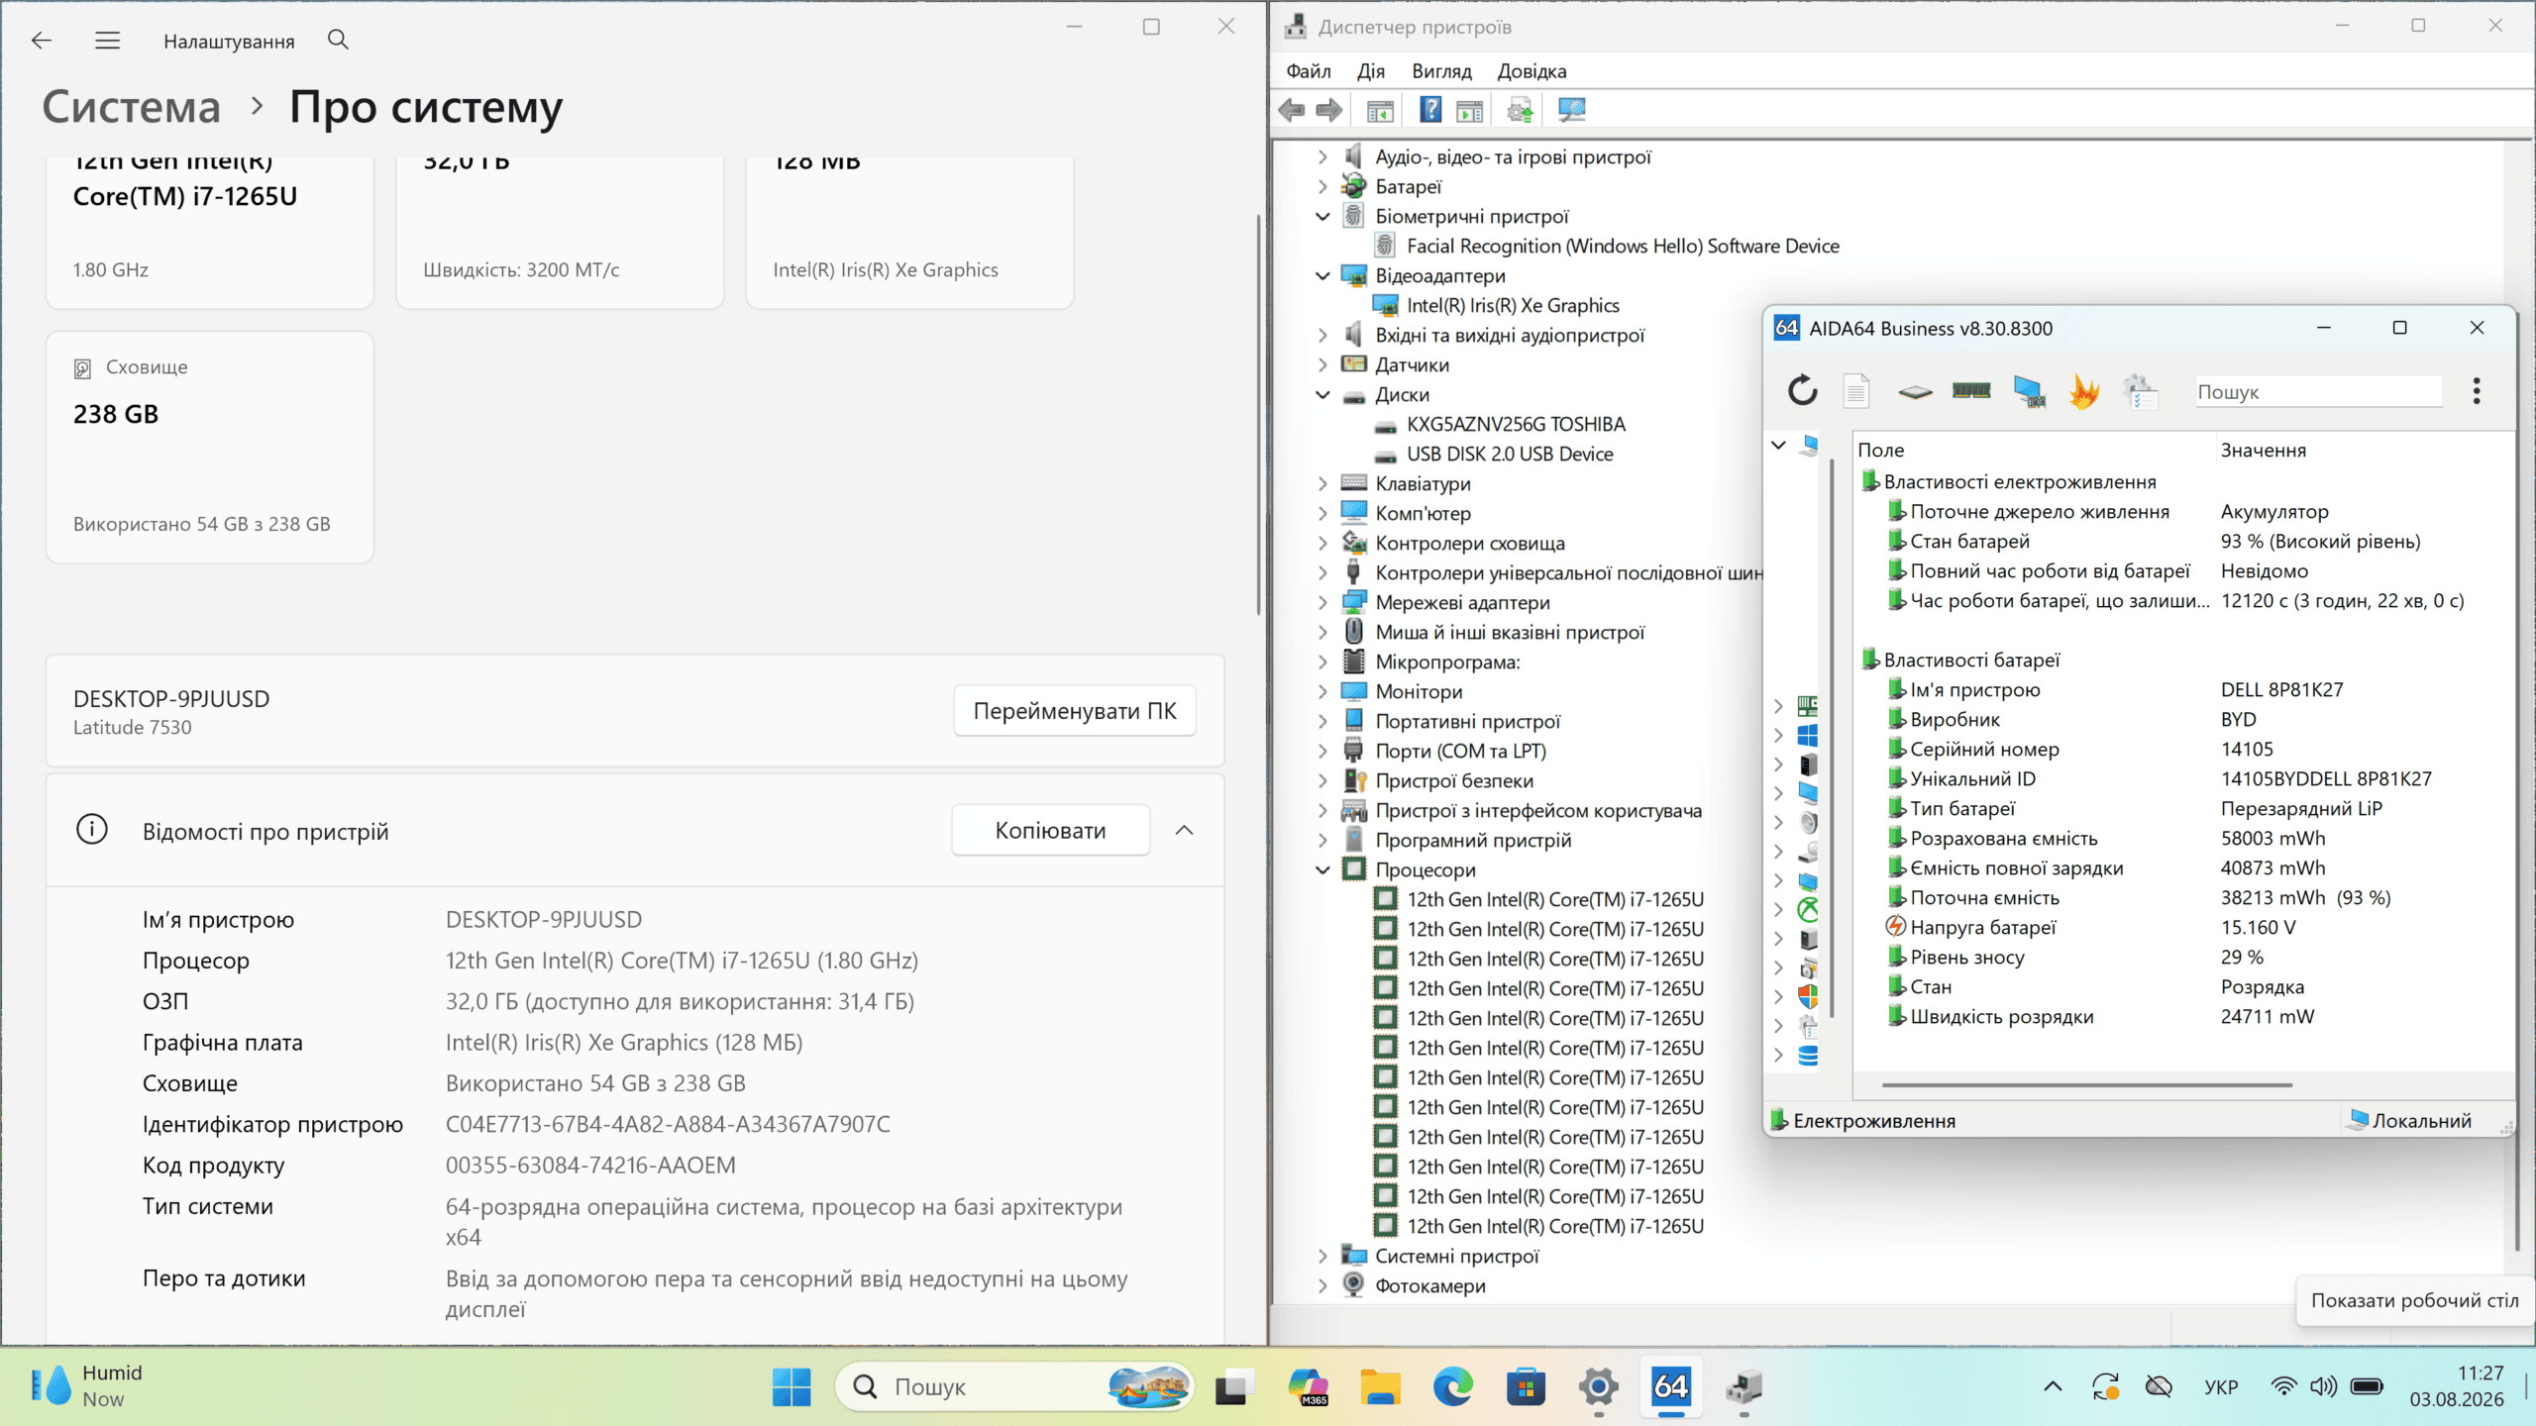Click Update driver icon in Device Manager toolbar

[x=1520, y=110]
